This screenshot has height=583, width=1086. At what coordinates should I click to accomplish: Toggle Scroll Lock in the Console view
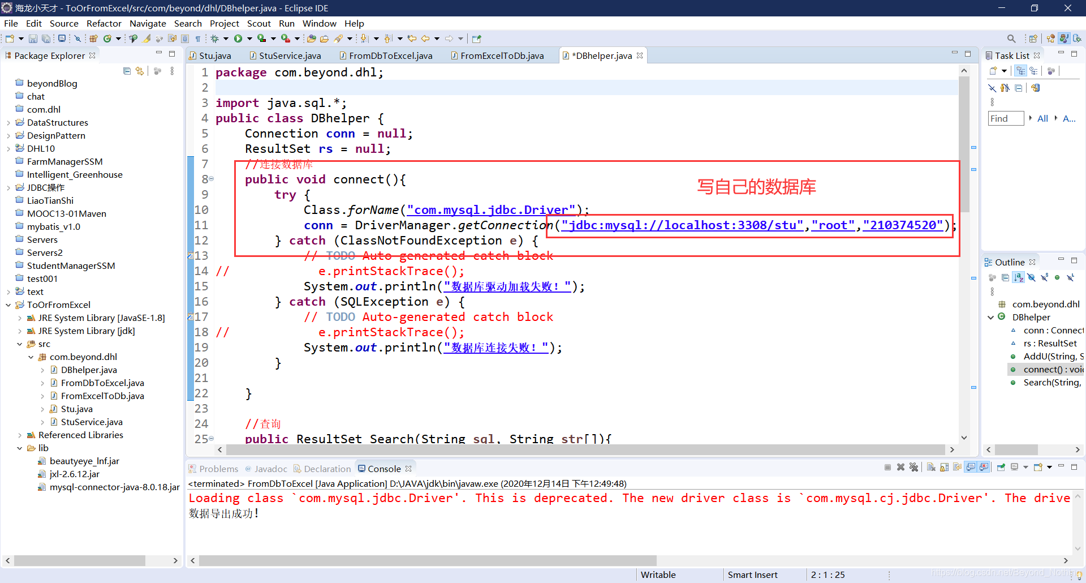tap(945, 467)
